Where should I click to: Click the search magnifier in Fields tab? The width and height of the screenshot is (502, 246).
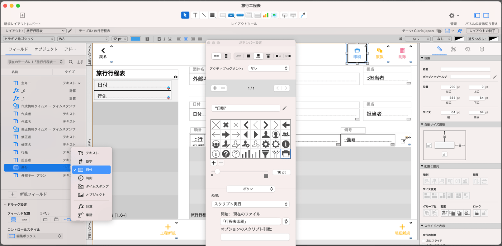71,62
